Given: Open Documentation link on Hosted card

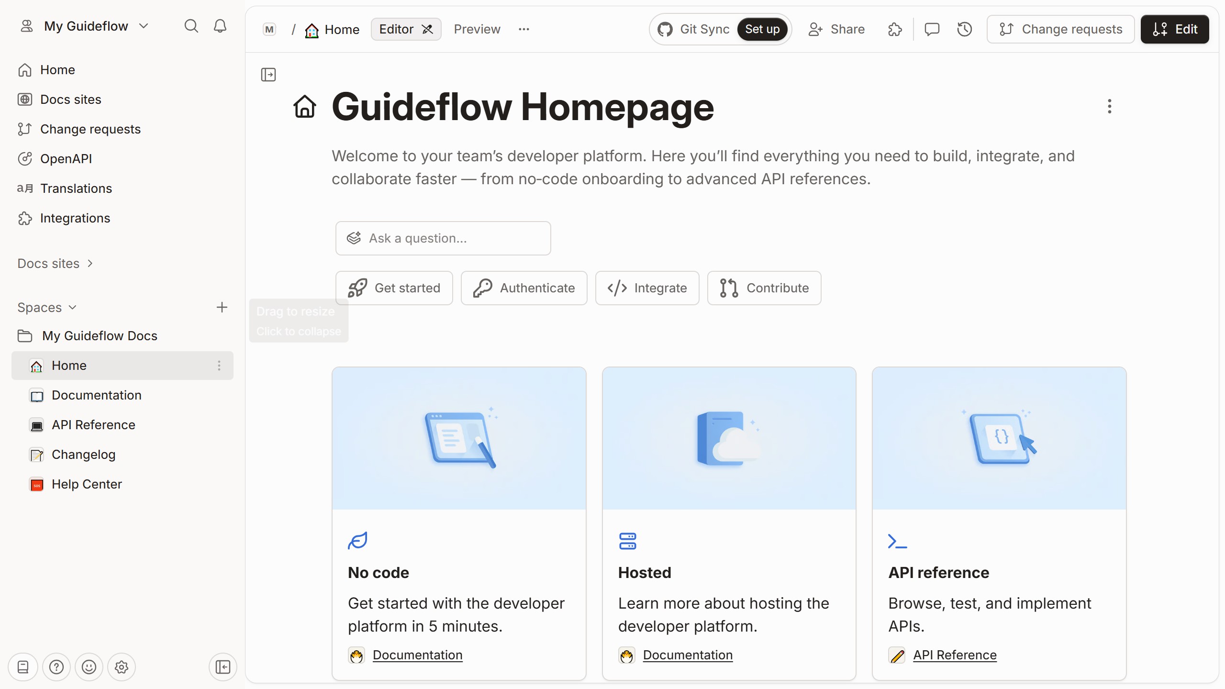Looking at the screenshot, I should [688, 655].
